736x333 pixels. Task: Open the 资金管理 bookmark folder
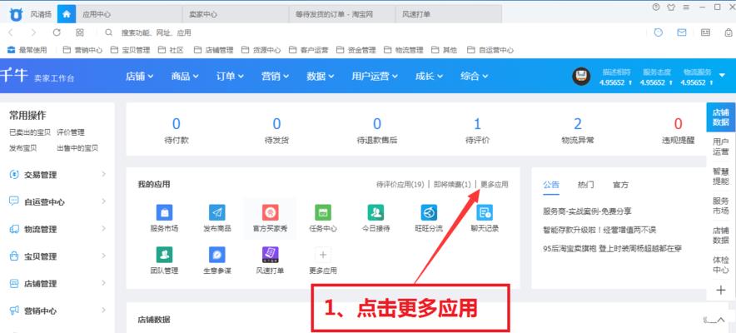[x=356, y=50]
